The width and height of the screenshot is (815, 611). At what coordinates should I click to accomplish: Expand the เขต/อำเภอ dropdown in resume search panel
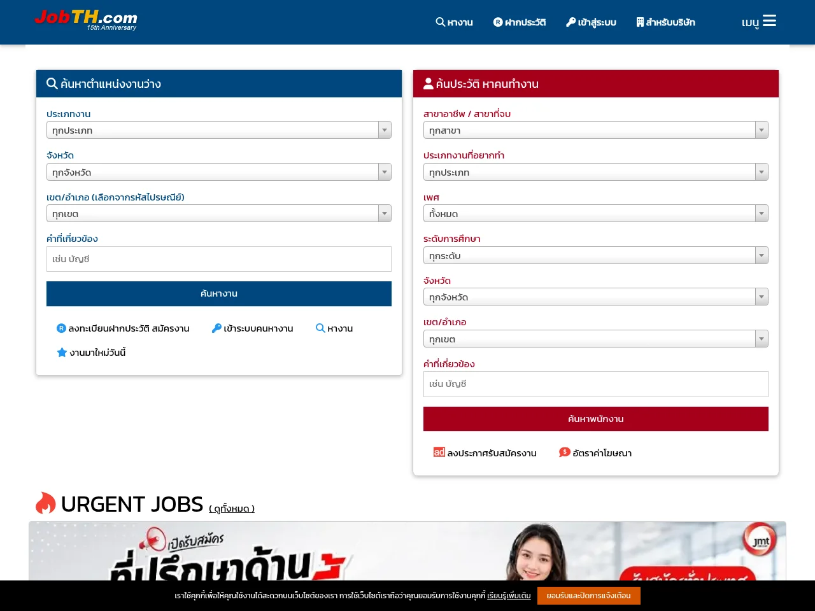click(x=596, y=339)
